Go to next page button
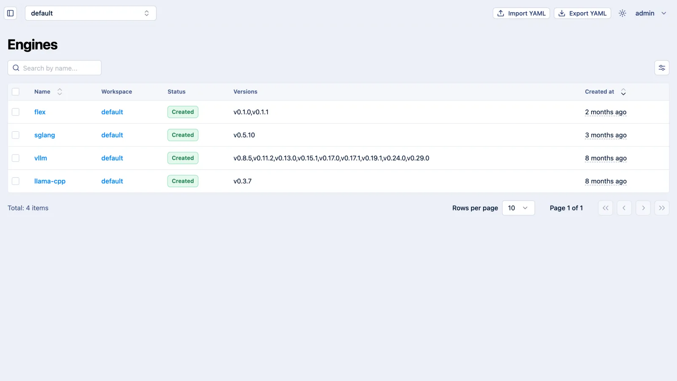 click(643, 208)
